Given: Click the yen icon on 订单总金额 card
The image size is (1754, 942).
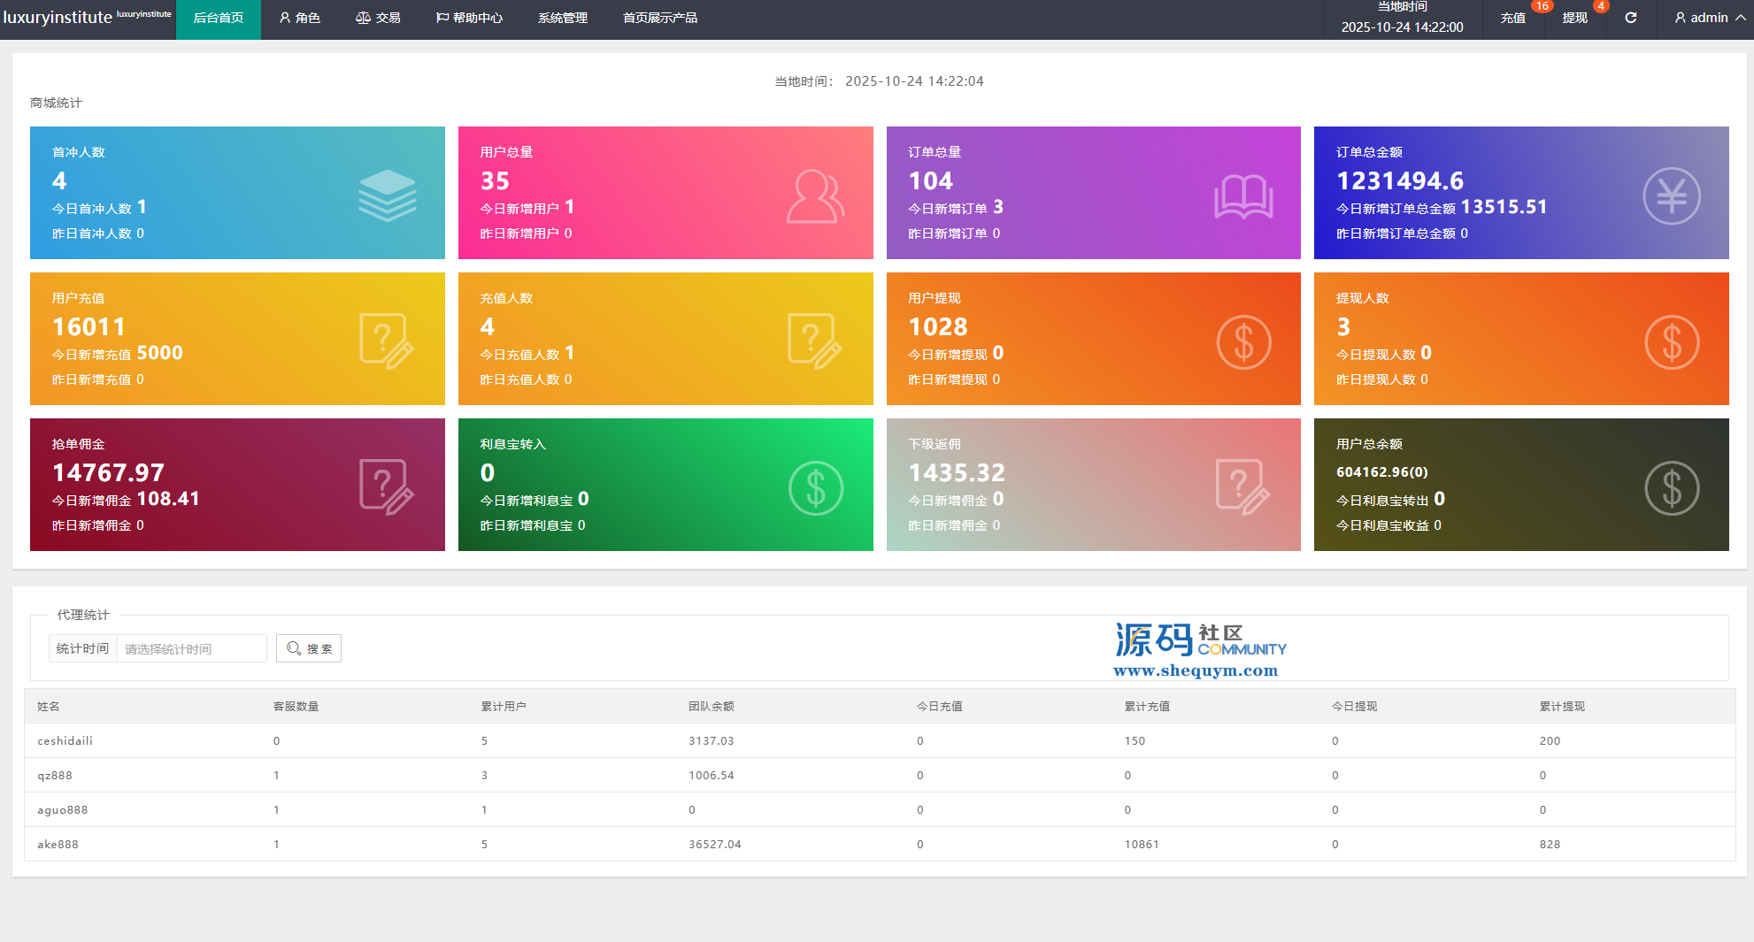Looking at the screenshot, I should point(1671,195).
